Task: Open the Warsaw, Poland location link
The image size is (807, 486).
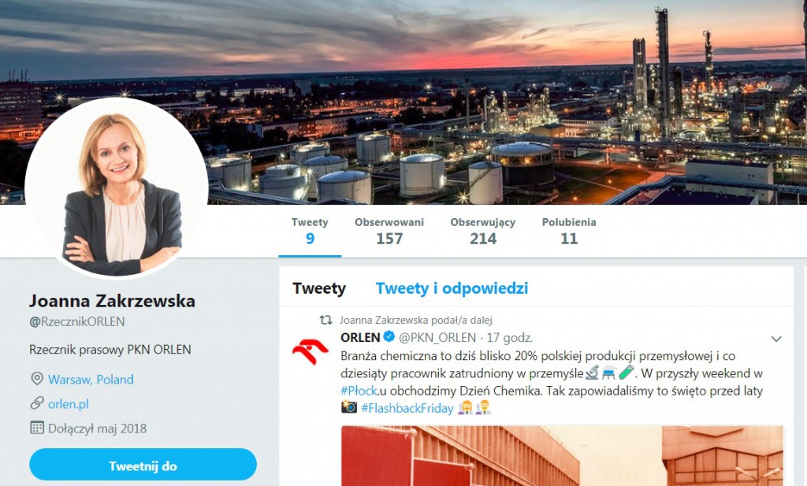Action: tap(91, 380)
